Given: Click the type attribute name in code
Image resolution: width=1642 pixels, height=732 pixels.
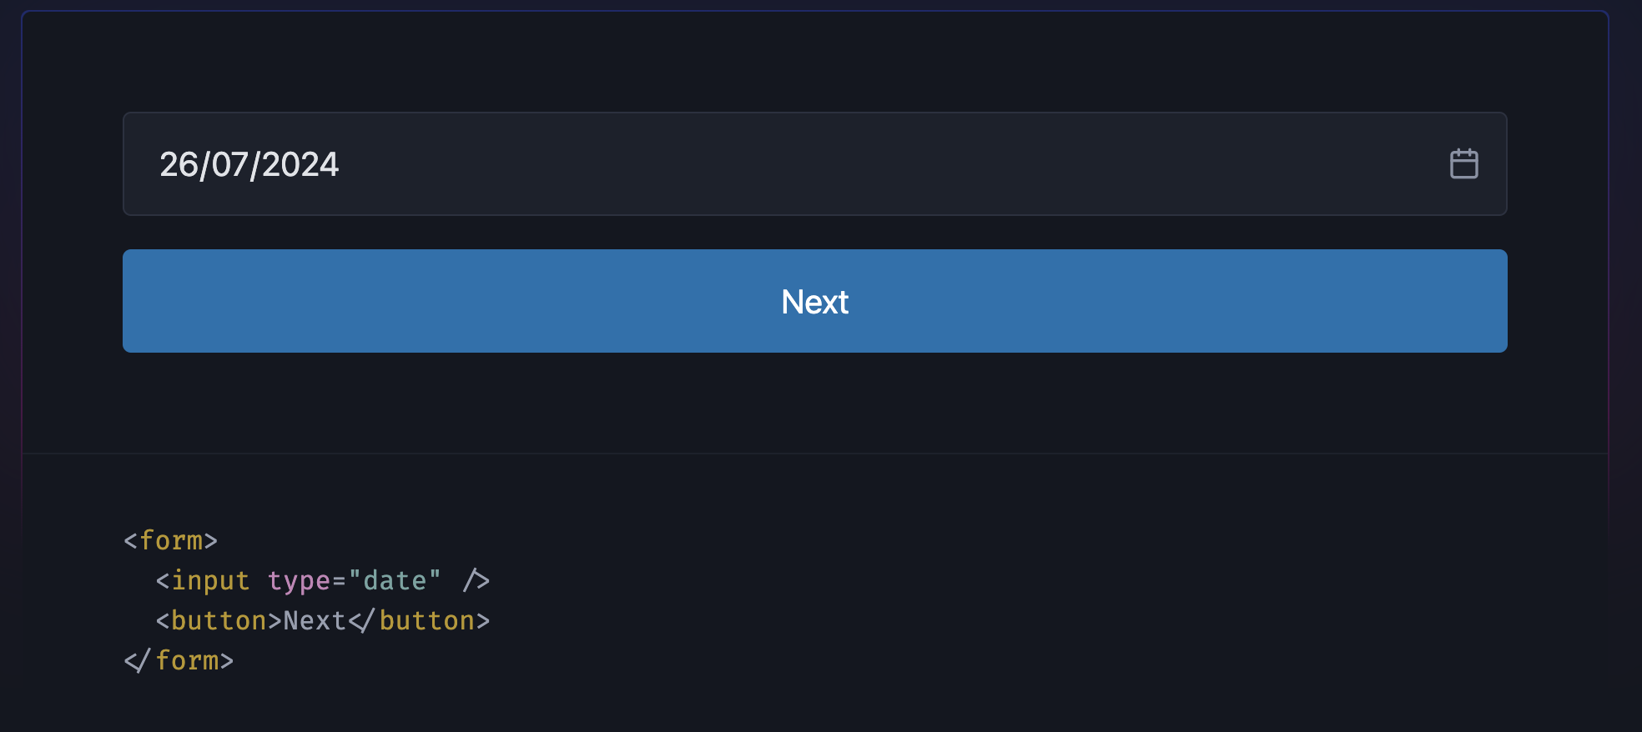Looking at the screenshot, I should click(x=300, y=580).
